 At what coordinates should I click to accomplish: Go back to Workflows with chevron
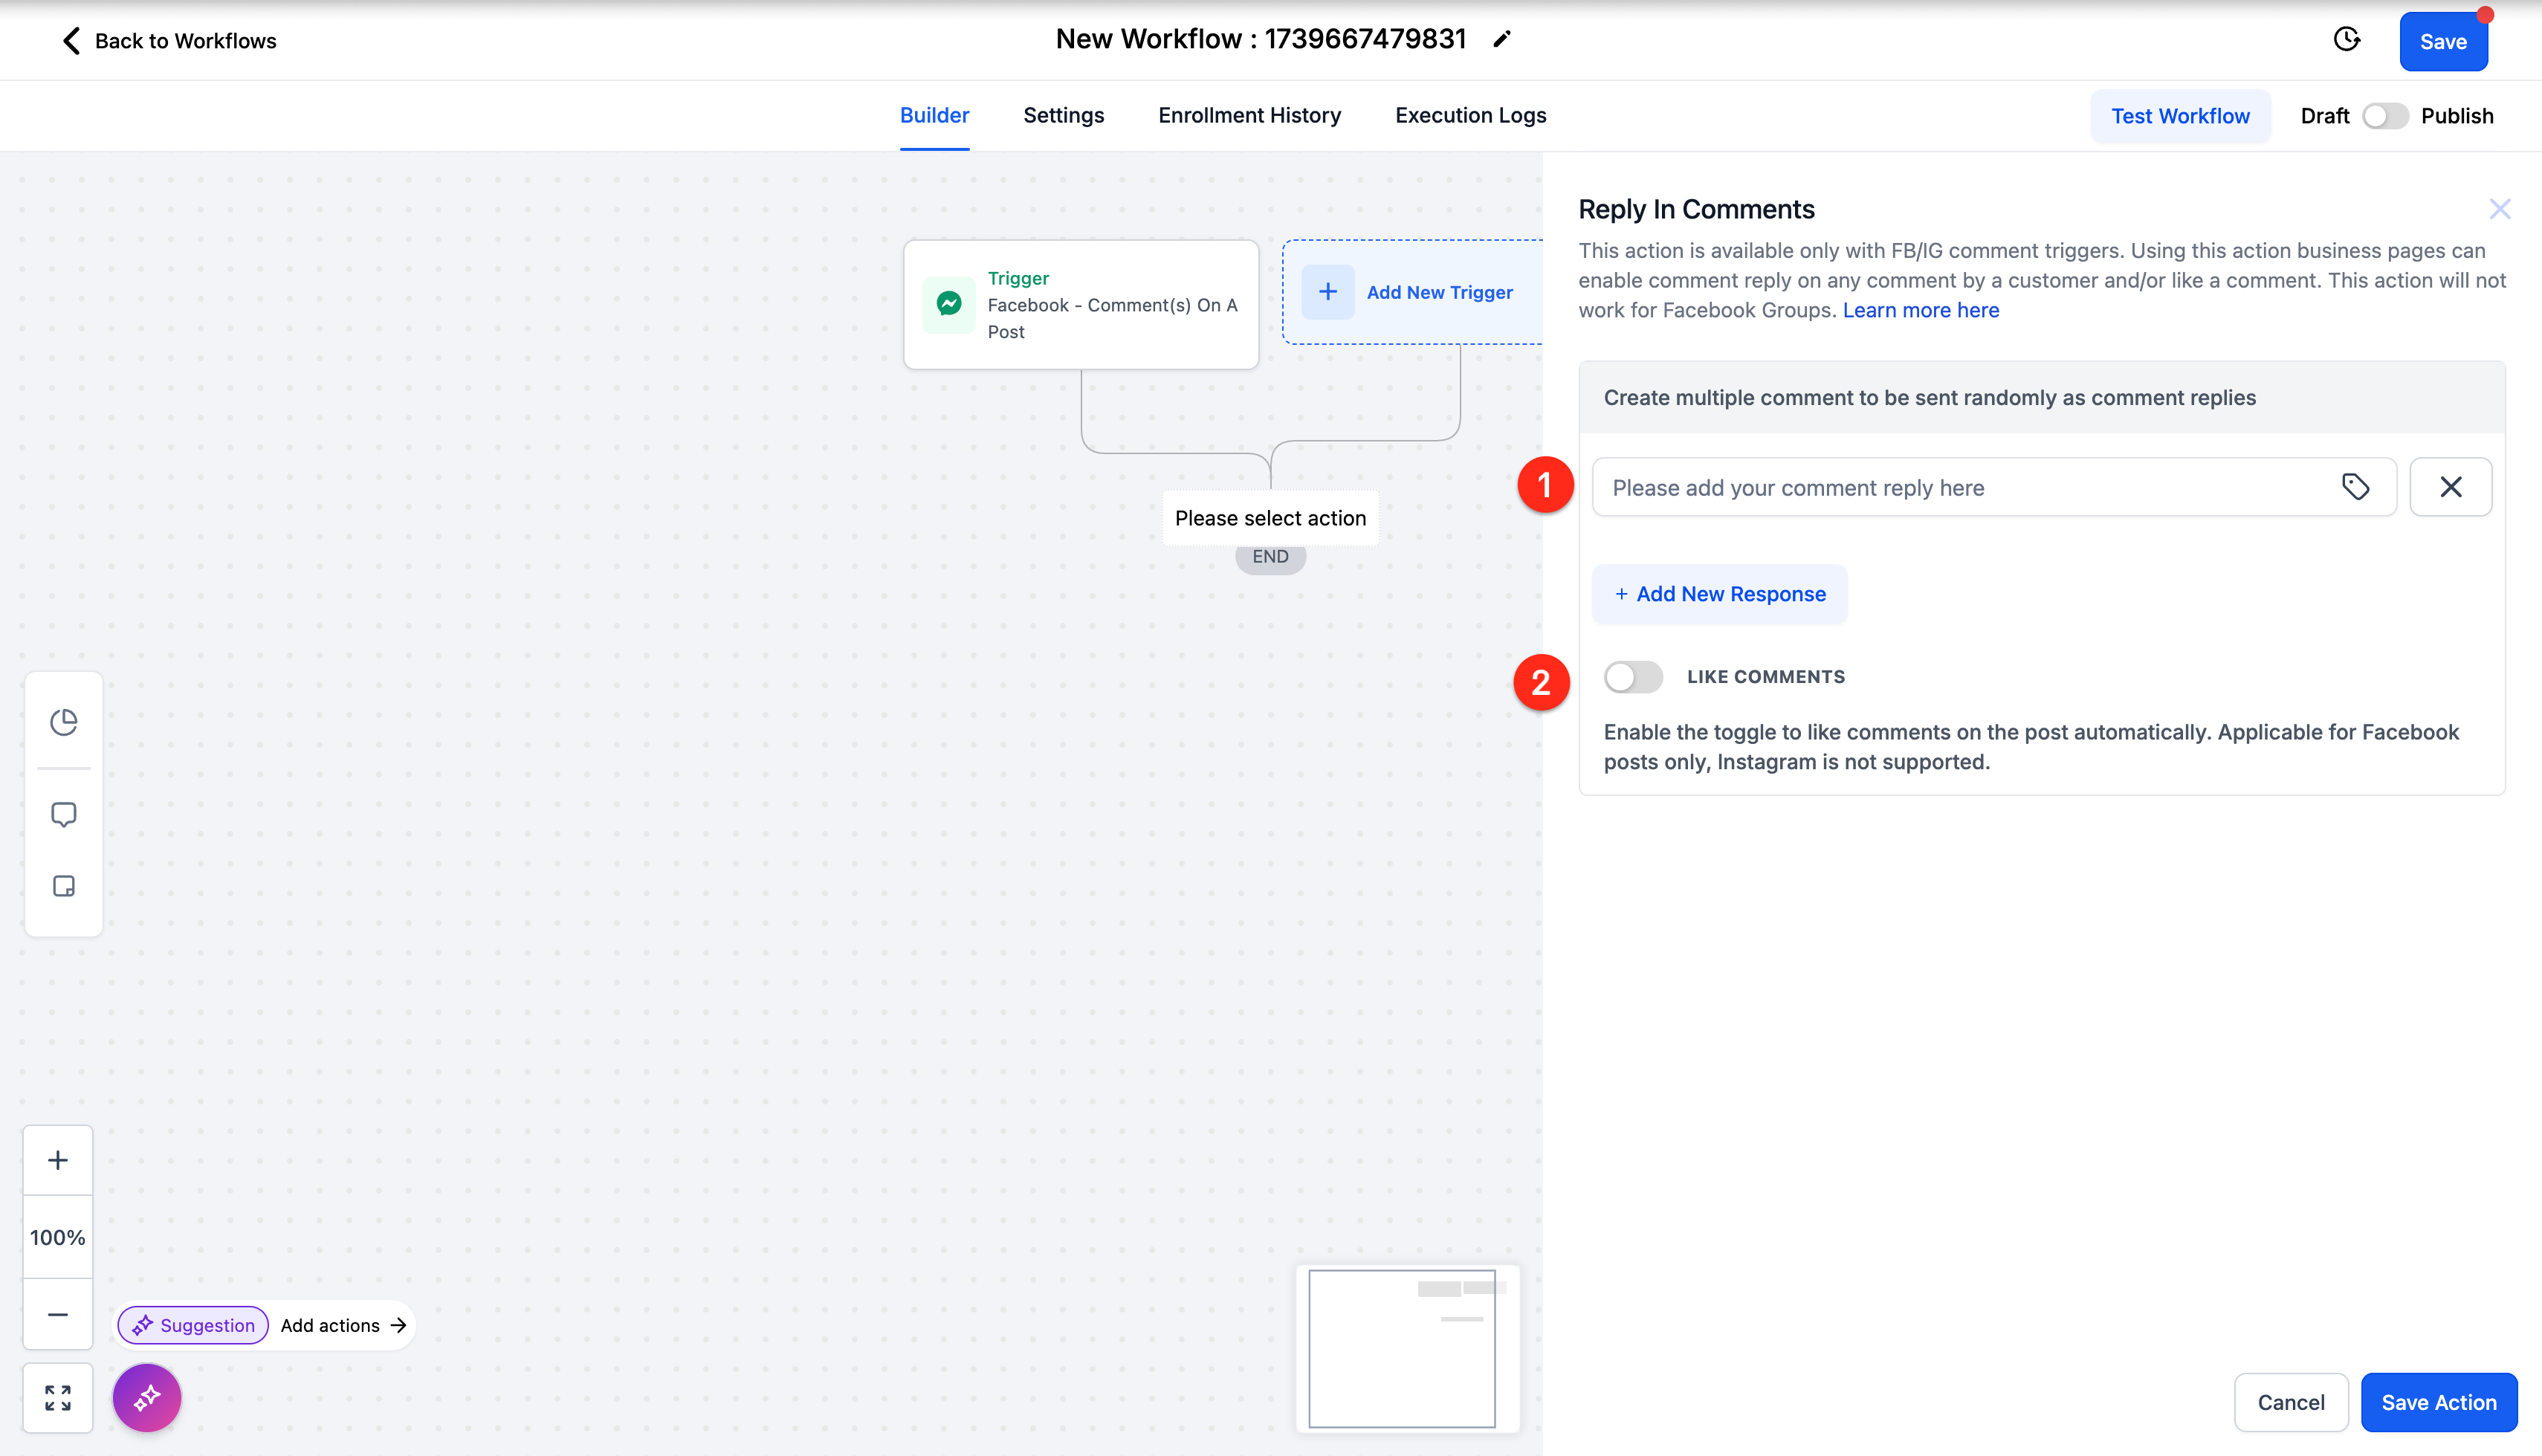(72, 41)
